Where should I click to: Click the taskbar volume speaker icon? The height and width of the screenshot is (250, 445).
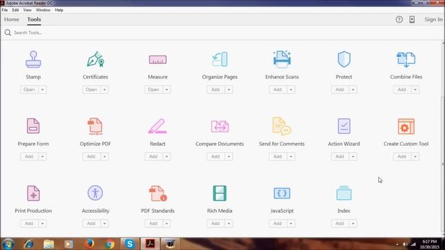[x=405, y=244]
